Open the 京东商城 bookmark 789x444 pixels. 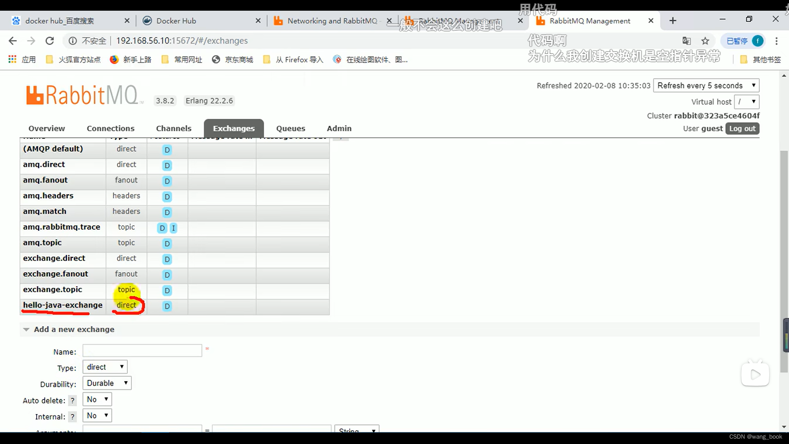pyautogui.click(x=233, y=60)
